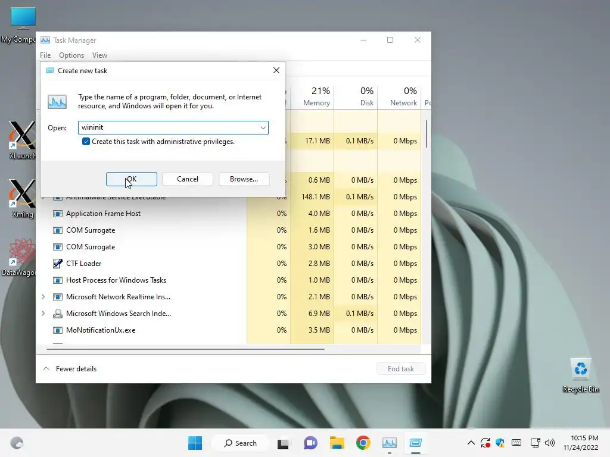The image size is (610, 457).
Task: Click Task Manager horizontal scrollbar
Action: [x=185, y=349]
